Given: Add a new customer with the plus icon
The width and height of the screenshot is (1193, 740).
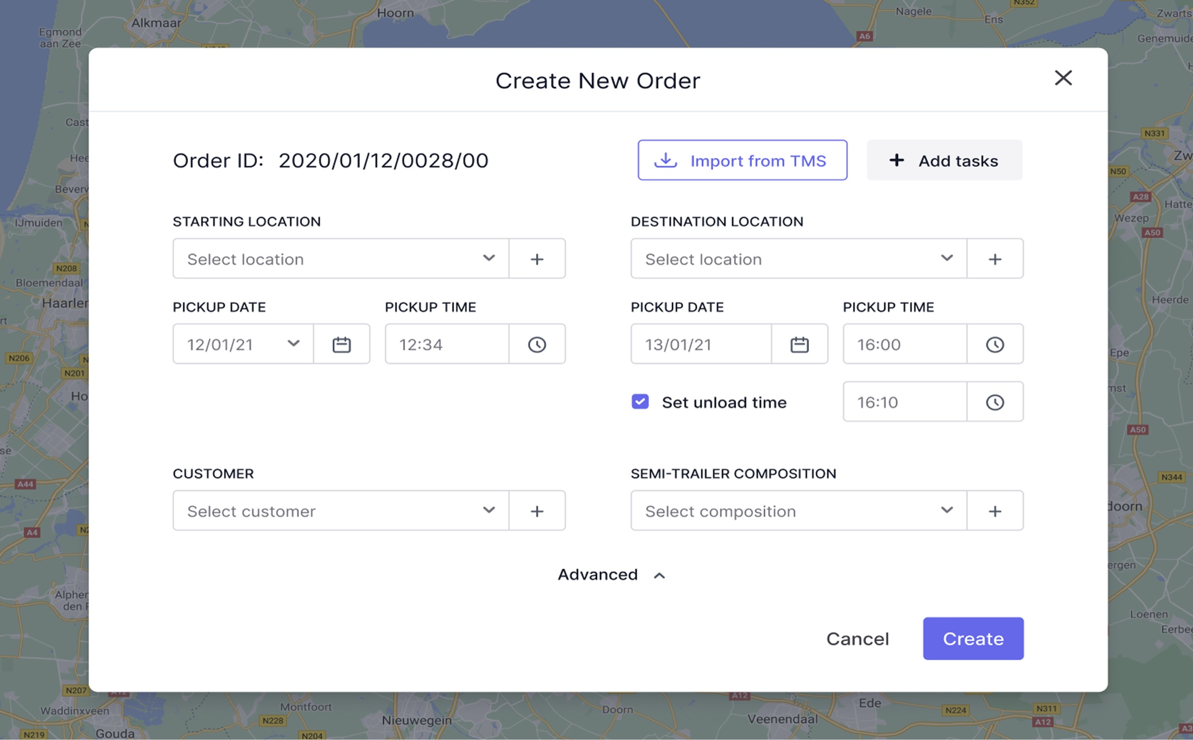Looking at the screenshot, I should [537, 510].
